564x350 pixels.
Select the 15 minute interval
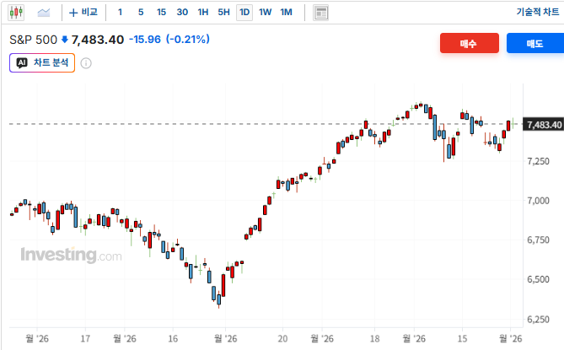point(161,13)
